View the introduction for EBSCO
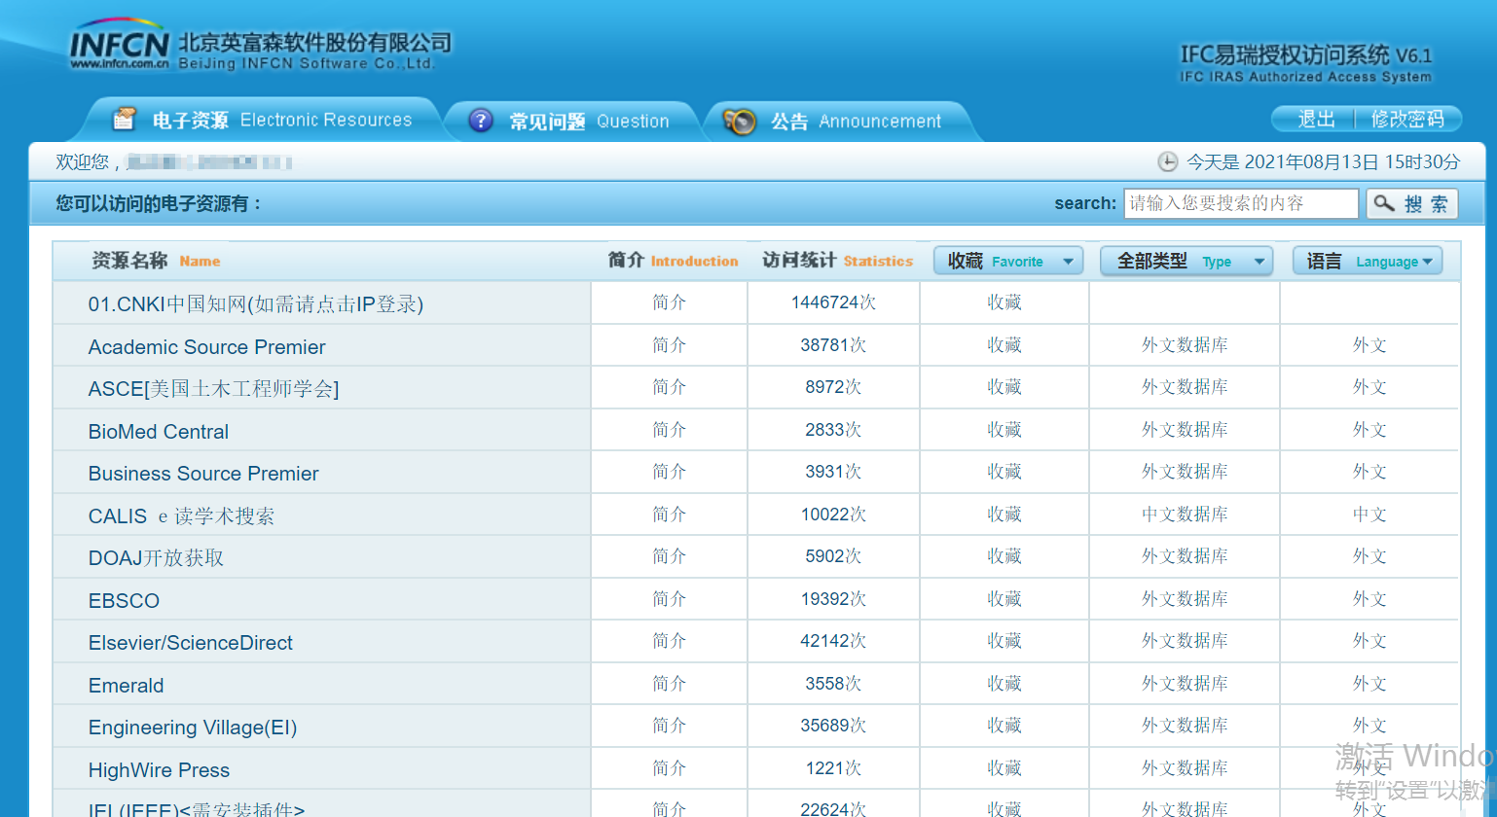Image resolution: width=1497 pixels, height=817 pixels. click(669, 599)
